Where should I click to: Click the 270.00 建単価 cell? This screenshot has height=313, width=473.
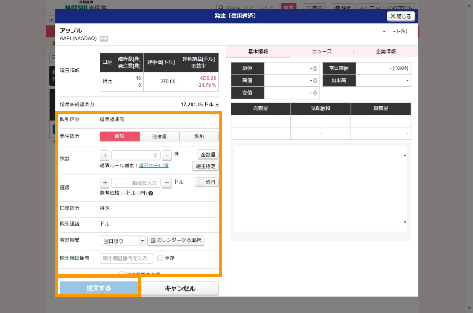pyautogui.click(x=161, y=81)
